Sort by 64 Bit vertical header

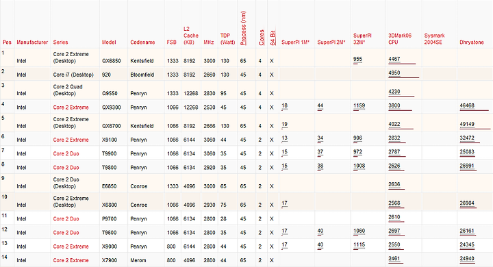[273, 38]
